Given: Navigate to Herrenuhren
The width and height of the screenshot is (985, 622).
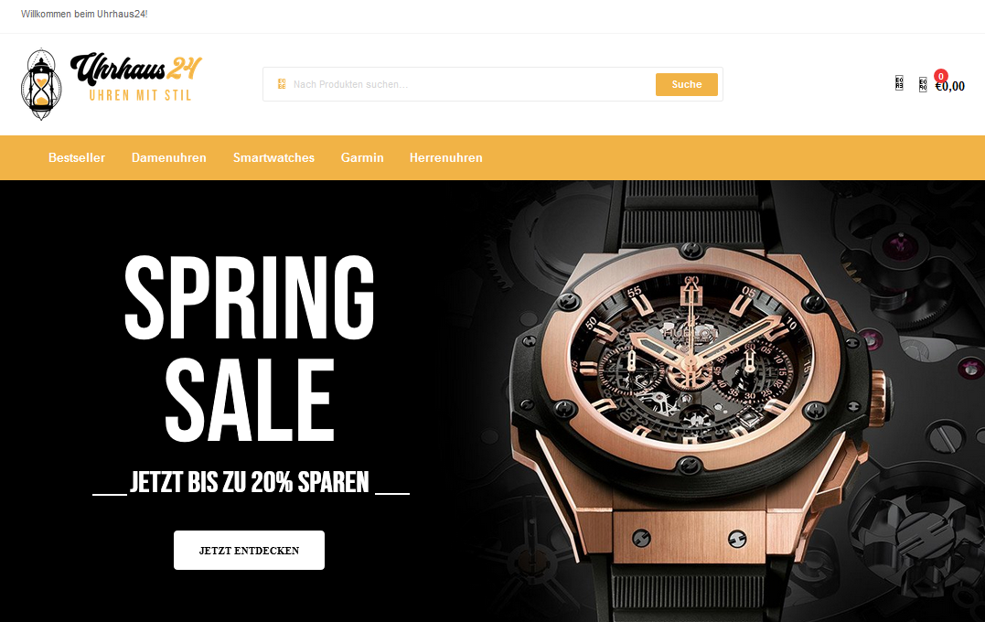Looking at the screenshot, I should click(x=446, y=157).
